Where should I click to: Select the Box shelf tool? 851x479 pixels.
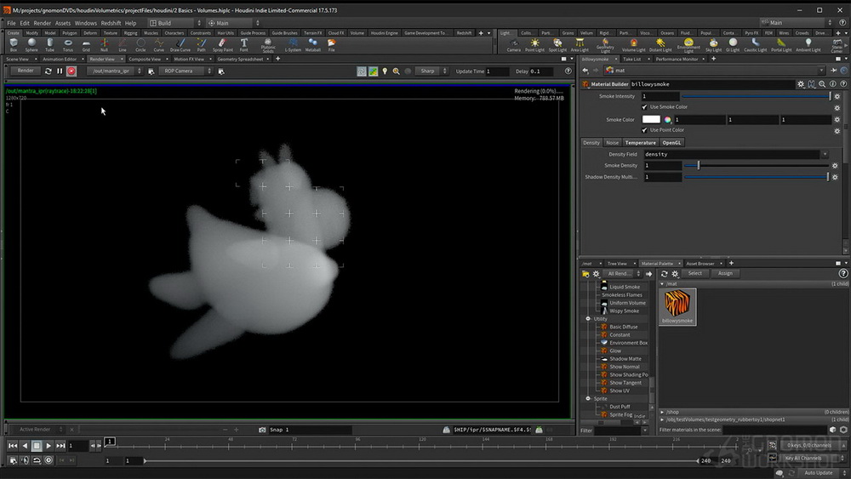pyautogui.click(x=14, y=44)
